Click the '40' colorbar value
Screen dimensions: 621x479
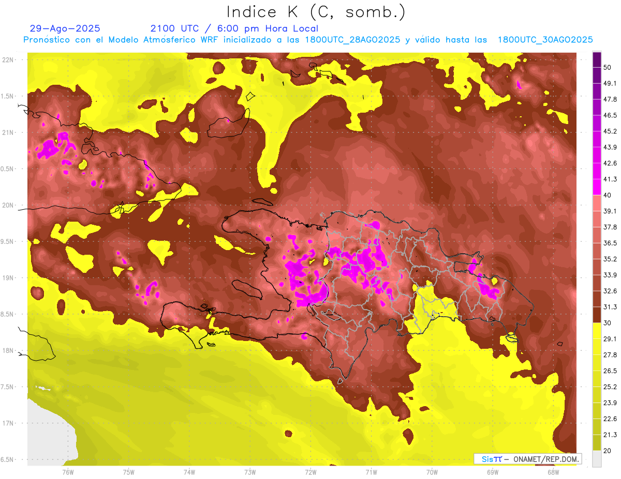tap(608, 195)
